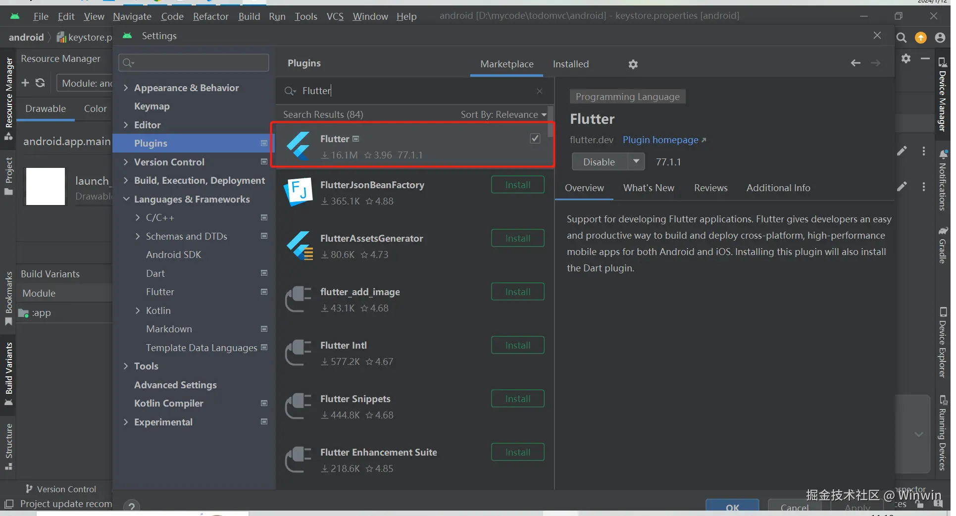Open the Notifications side panel
This screenshot has width=956, height=516.
pyautogui.click(x=942, y=180)
